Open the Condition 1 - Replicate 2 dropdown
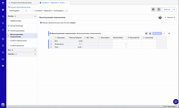This screenshot has height=108, width=179. tap(50, 11)
